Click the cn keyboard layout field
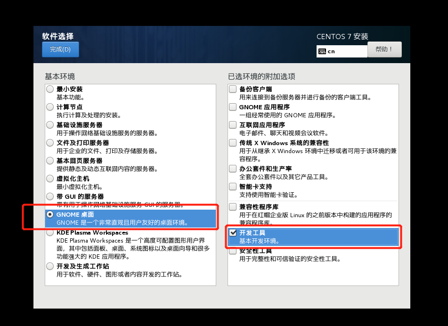The width and height of the screenshot is (448, 326). [x=342, y=51]
